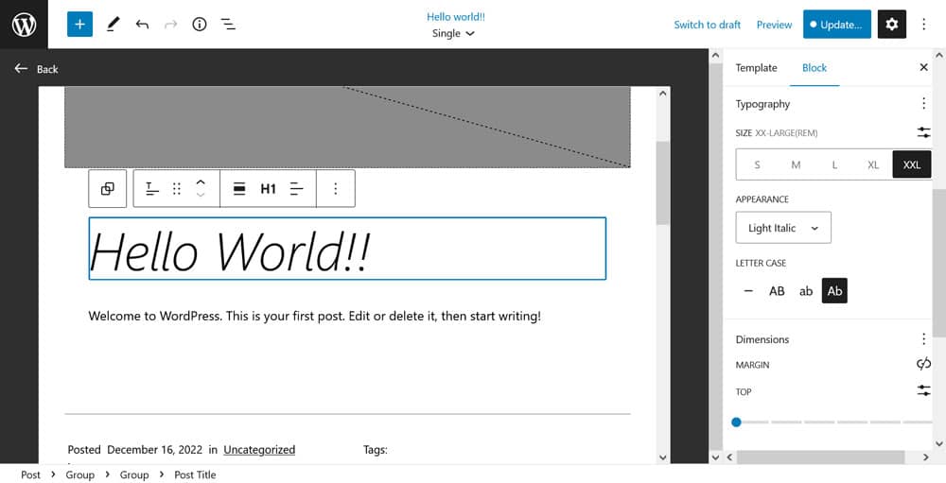Open the Appearance Light Italic dropdown
This screenshot has width=946, height=483.
pyautogui.click(x=782, y=228)
